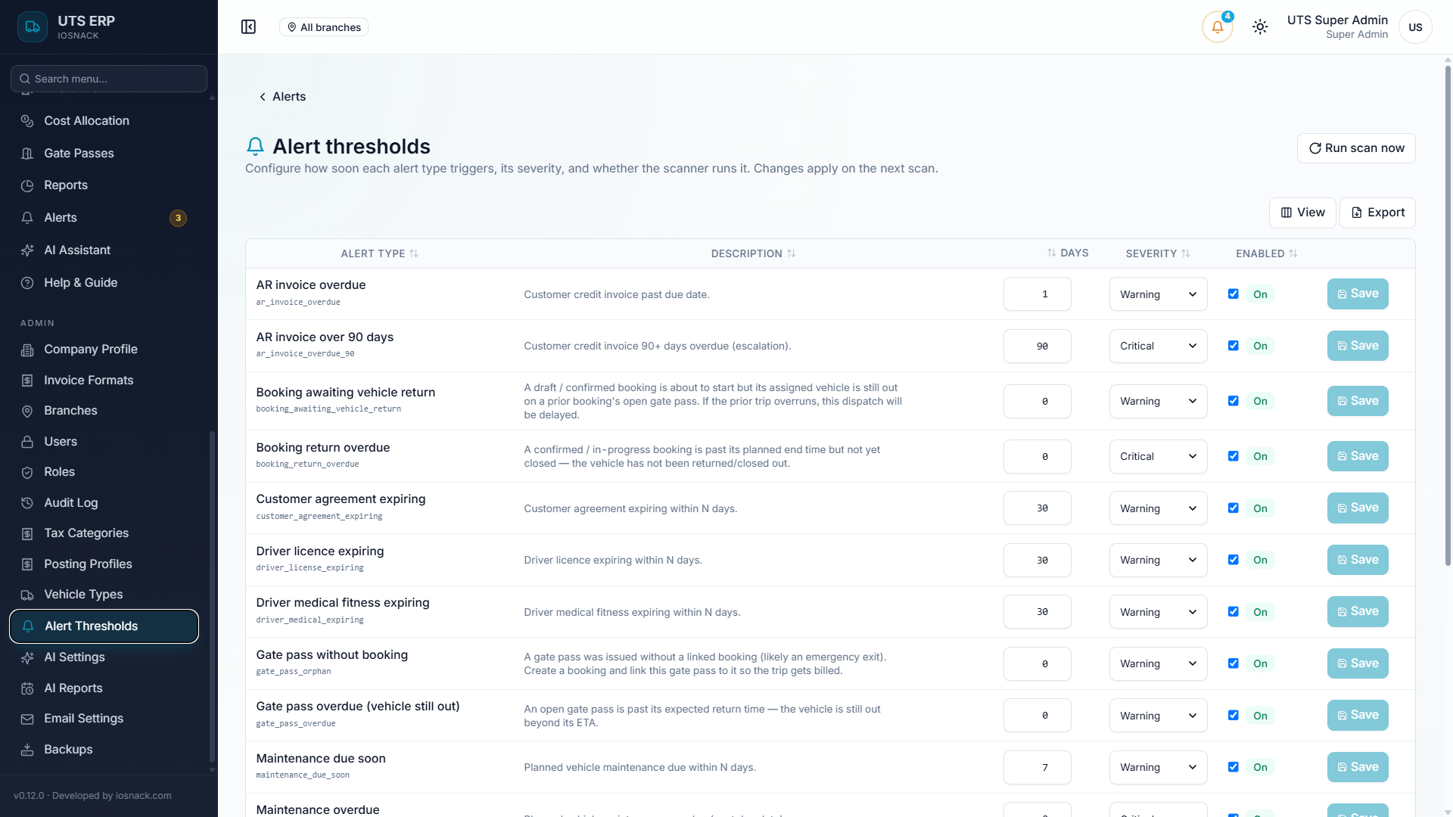Click the UTS ERP truck logo
Viewport: 1453px width, 817px height.
click(x=33, y=27)
